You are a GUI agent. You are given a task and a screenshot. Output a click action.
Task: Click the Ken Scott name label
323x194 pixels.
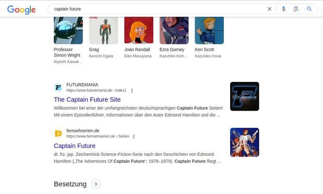point(205,50)
